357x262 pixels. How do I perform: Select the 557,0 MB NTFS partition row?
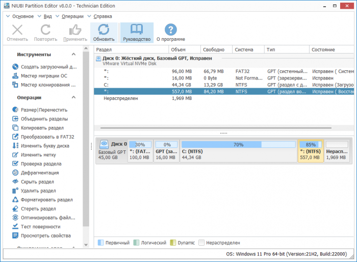(x=224, y=92)
